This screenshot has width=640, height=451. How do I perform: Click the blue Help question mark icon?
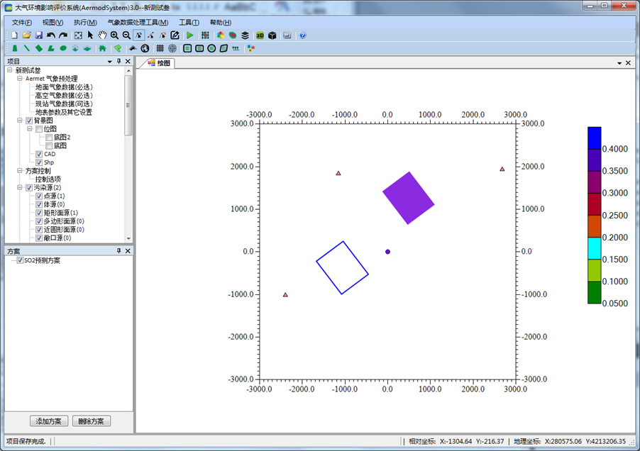[x=303, y=35]
